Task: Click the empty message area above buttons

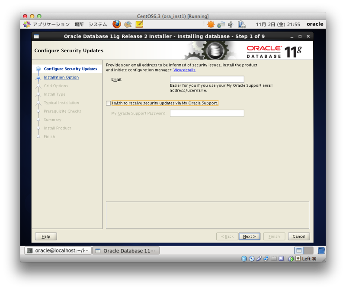Action: (208, 215)
